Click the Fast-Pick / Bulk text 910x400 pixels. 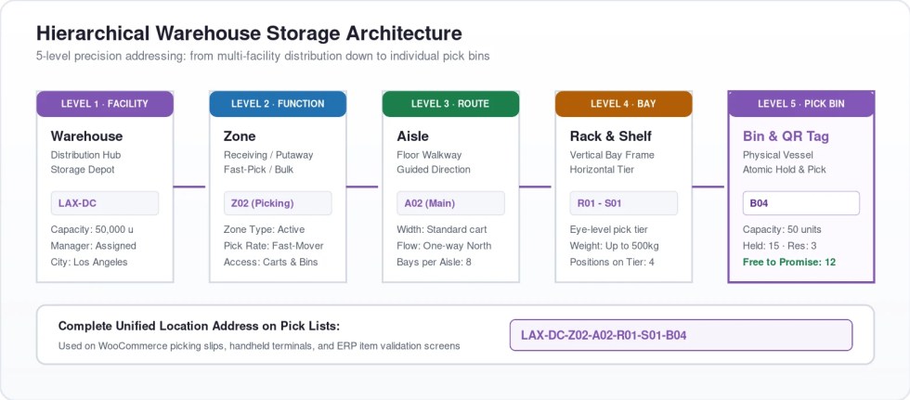coord(260,170)
